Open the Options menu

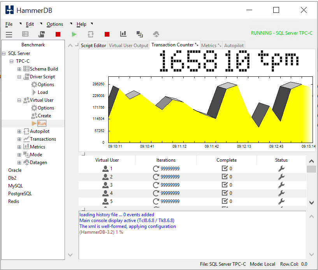(x=55, y=24)
